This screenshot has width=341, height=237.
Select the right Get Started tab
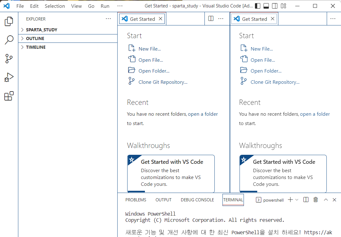click(254, 19)
